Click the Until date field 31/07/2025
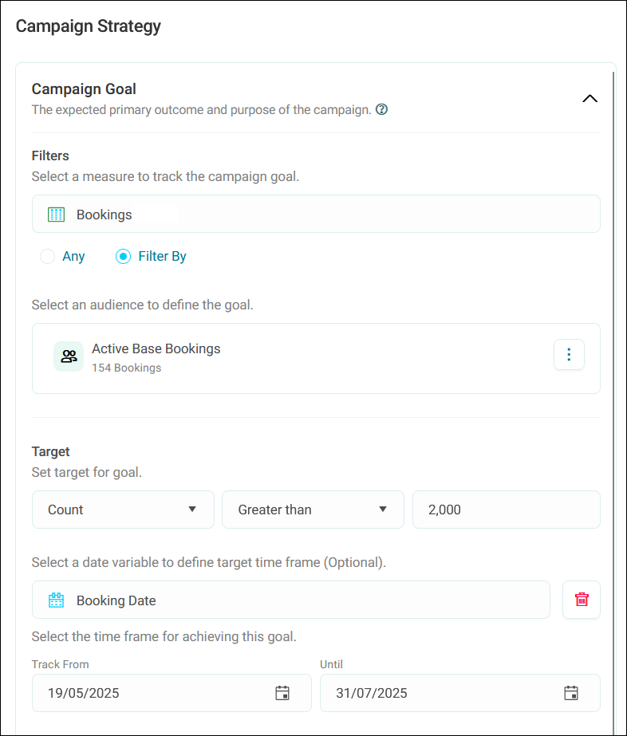 coord(459,693)
